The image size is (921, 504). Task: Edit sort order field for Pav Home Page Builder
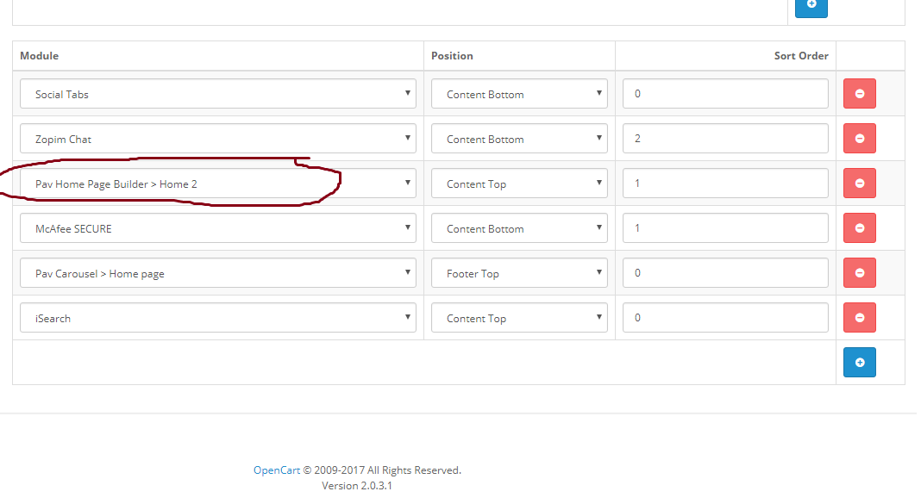click(725, 183)
